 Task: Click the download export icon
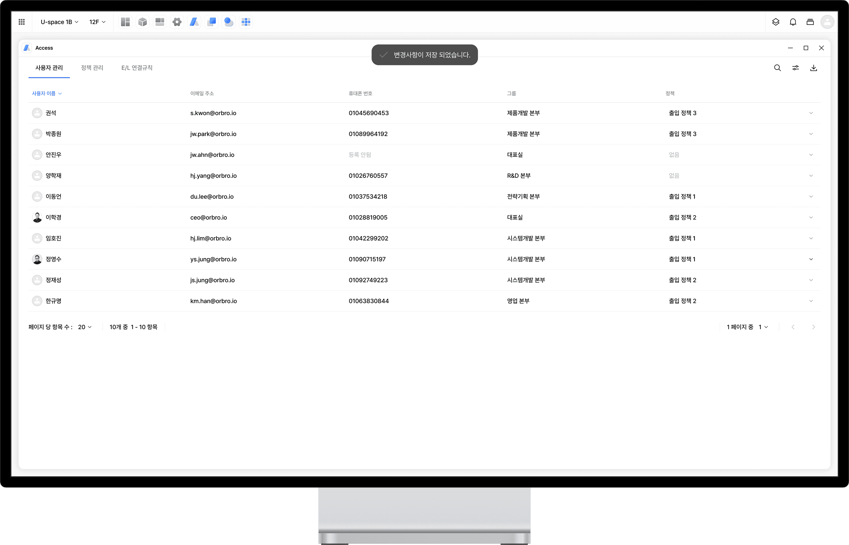(x=814, y=68)
